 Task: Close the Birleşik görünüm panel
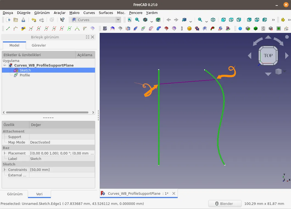pos(93,37)
